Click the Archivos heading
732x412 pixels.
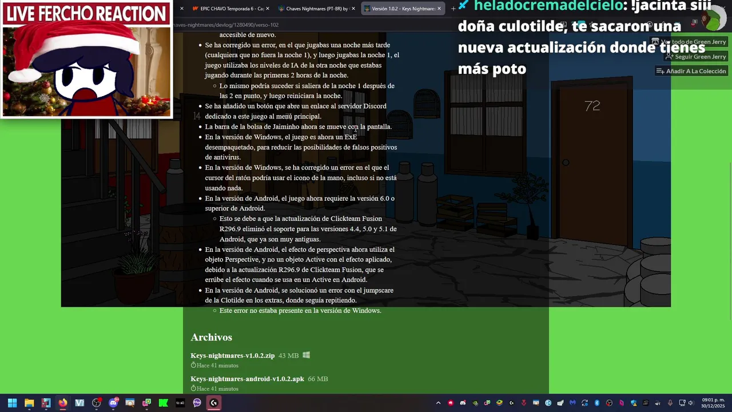click(x=211, y=337)
